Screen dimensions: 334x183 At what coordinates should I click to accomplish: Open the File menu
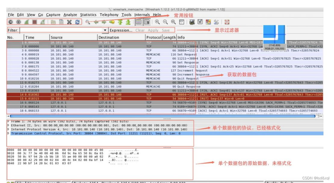coord(11,15)
